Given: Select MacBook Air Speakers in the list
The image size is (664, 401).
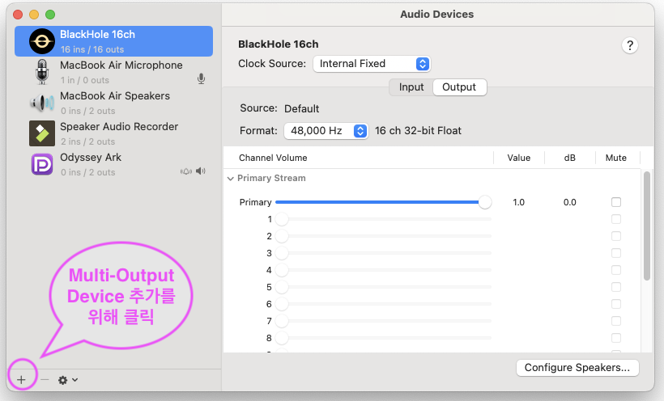Looking at the screenshot, I should pos(113,103).
